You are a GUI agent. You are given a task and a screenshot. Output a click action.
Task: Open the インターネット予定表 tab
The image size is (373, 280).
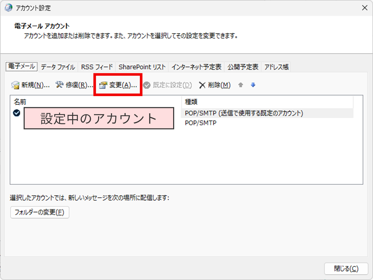click(196, 67)
